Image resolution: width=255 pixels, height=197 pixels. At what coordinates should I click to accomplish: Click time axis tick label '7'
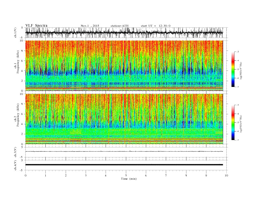click(x=166, y=175)
